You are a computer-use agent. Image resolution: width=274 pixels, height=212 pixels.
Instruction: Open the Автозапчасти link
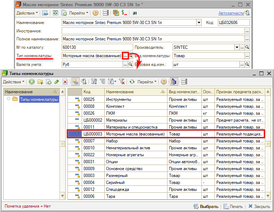(x=231, y=13)
